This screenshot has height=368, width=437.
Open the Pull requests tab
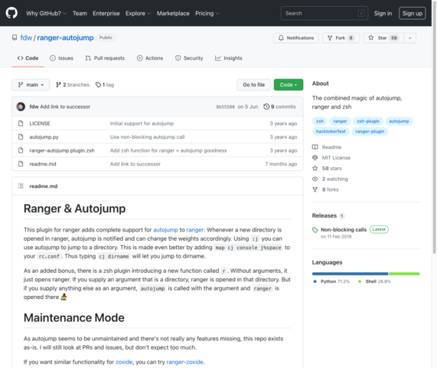105,58
